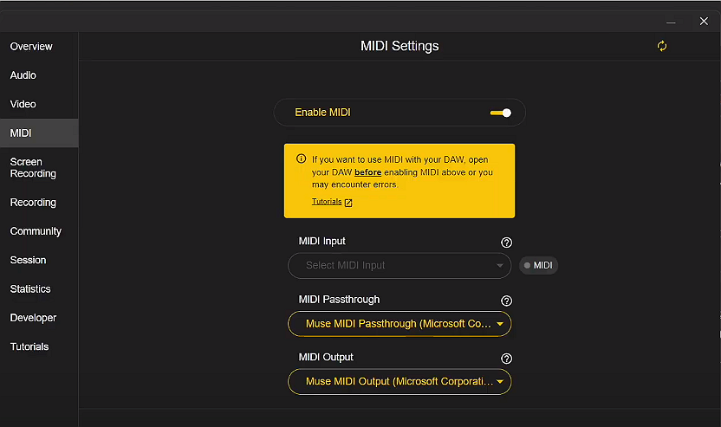Minimize the settings window
The image size is (721, 427).
coord(671,22)
